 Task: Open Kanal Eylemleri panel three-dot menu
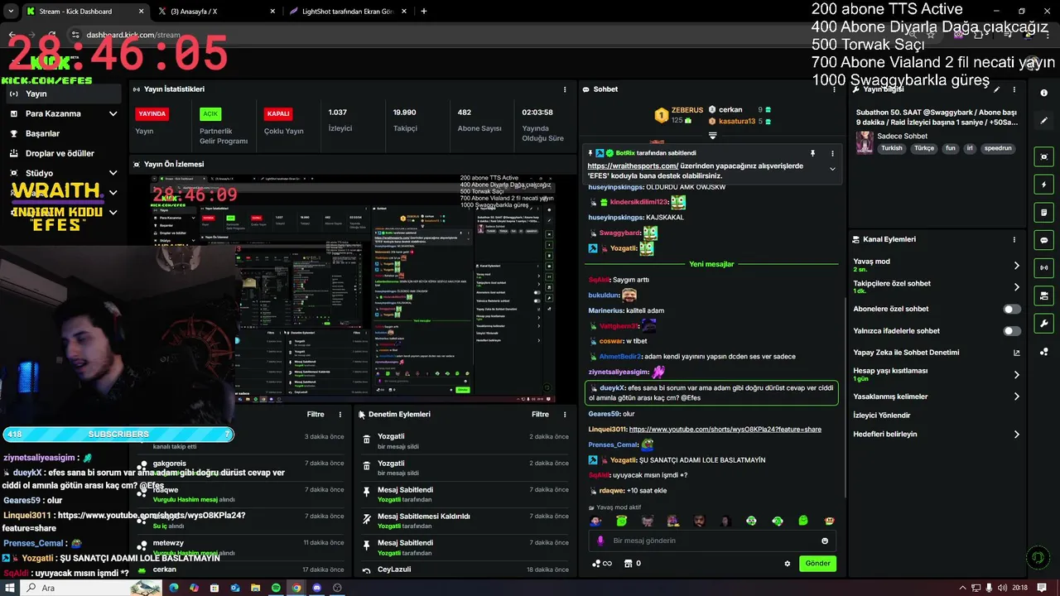[x=1014, y=239]
